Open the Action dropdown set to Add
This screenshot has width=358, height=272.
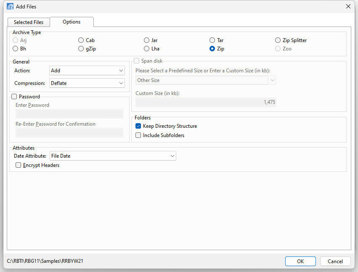[87, 71]
